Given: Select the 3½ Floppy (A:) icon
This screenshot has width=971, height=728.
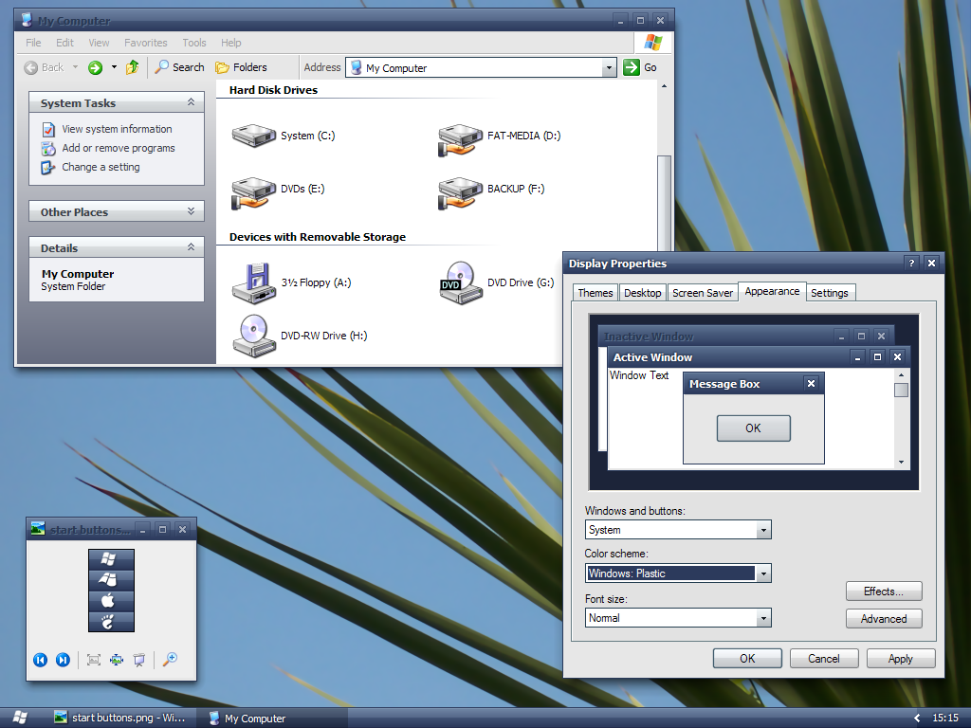Looking at the screenshot, I should (x=254, y=282).
